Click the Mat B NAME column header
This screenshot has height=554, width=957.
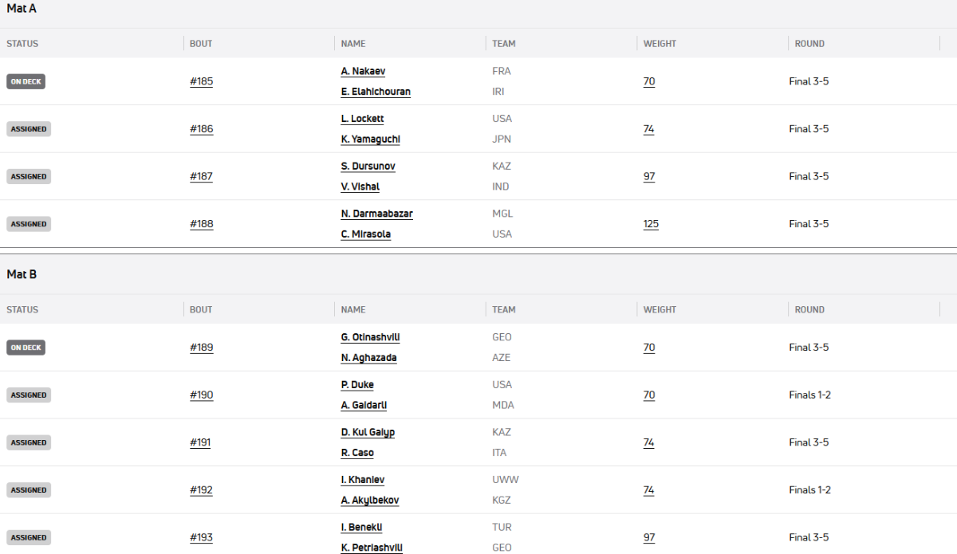[x=353, y=309]
